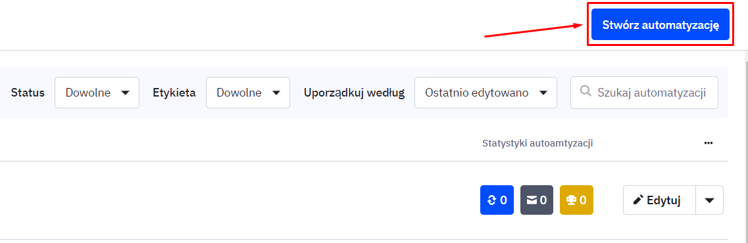The image size is (748, 243).
Task: Open the Status filter dropdown
Action: point(97,93)
